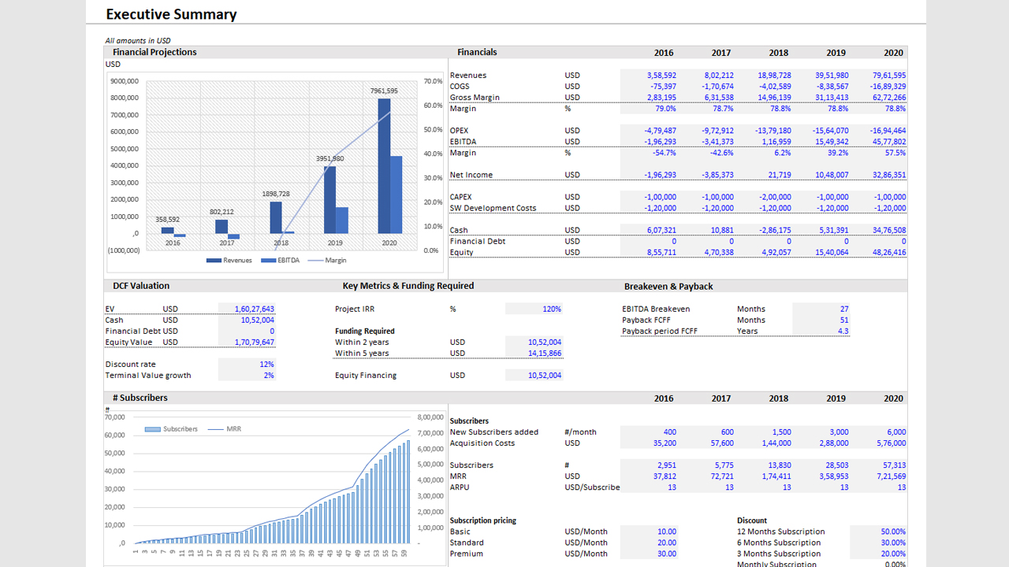Click the Subscribers legend swatch in subscribers chart
Viewport: 1009px width, 567px height.
pos(153,429)
